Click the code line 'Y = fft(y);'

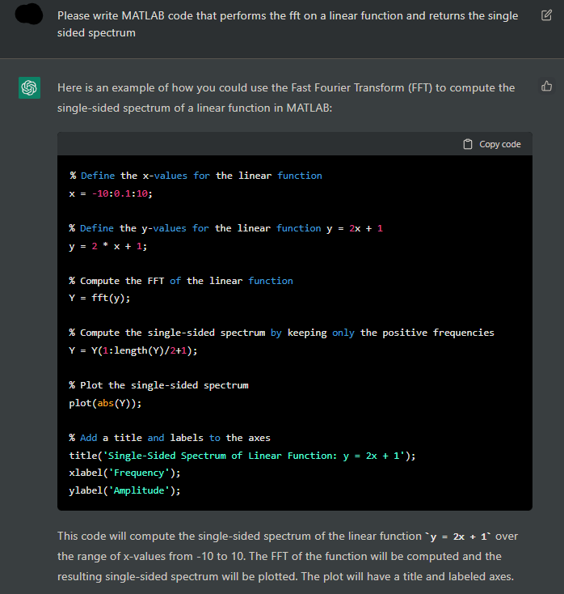(x=99, y=298)
